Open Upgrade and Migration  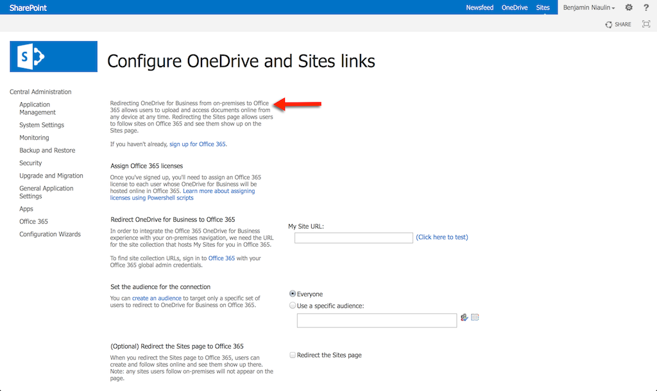point(51,176)
